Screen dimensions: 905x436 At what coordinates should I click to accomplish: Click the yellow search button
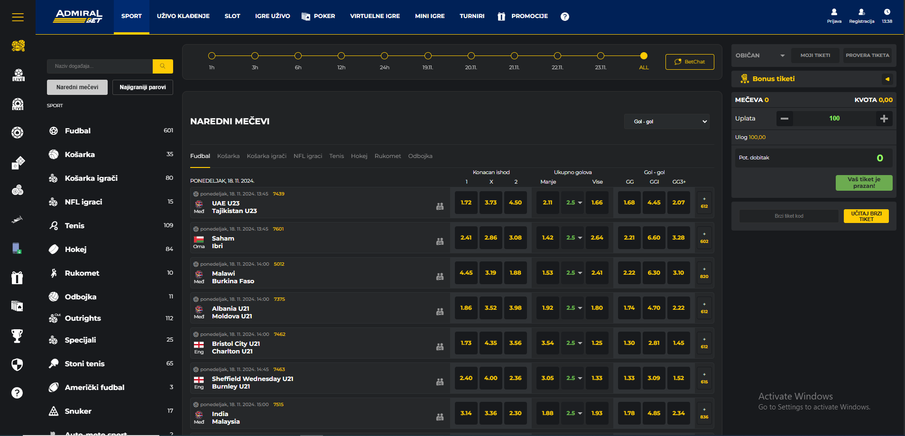click(163, 66)
